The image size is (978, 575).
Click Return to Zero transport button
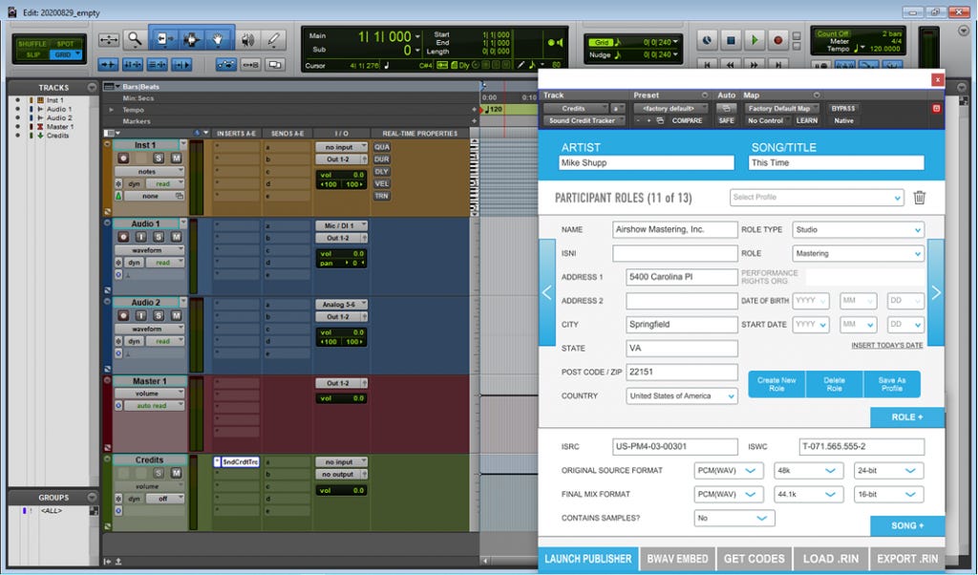(x=707, y=64)
